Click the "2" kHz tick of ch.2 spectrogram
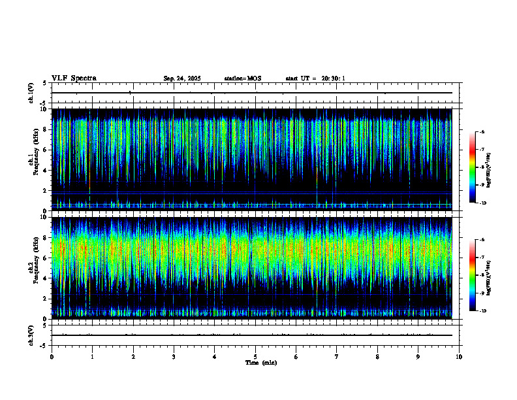 coord(45,299)
